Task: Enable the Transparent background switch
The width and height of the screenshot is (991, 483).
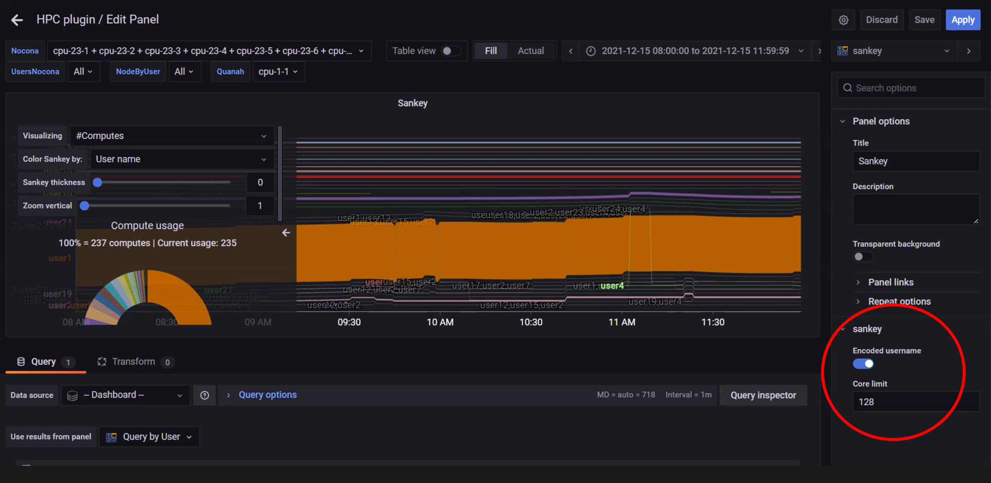Action: pyautogui.click(x=863, y=256)
